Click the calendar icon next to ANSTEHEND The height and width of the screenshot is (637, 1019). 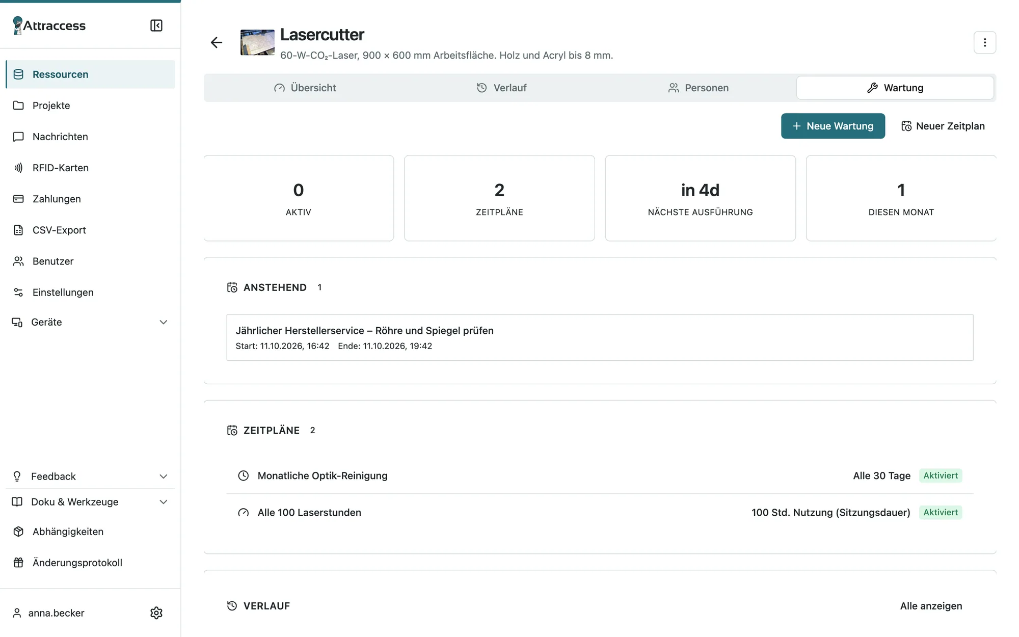(232, 287)
